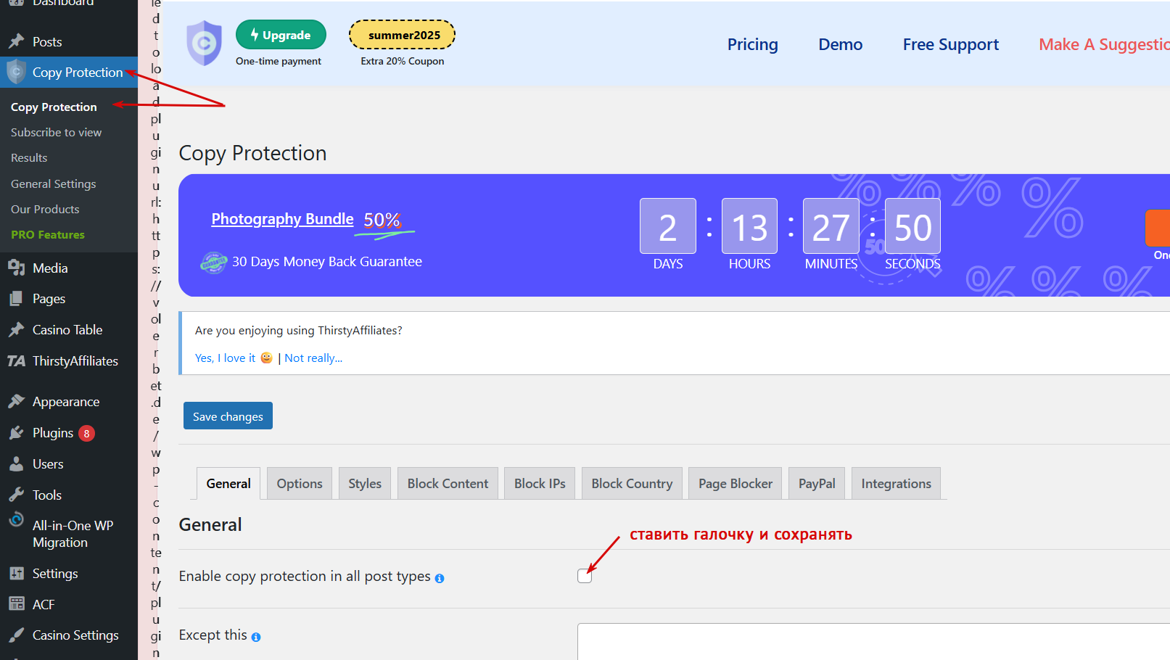
Task: Click the DAYS countdown box
Action: click(x=668, y=226)
